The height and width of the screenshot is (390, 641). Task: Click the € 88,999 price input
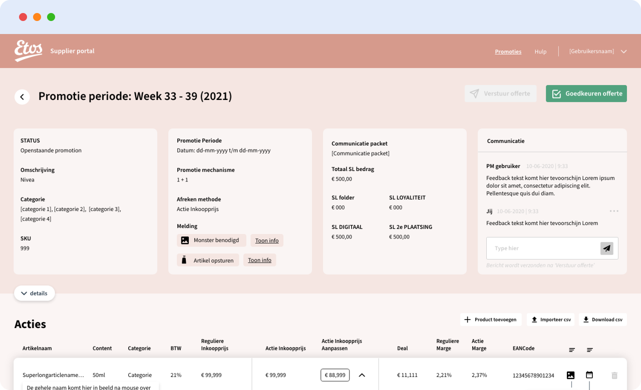coord(335,375)
